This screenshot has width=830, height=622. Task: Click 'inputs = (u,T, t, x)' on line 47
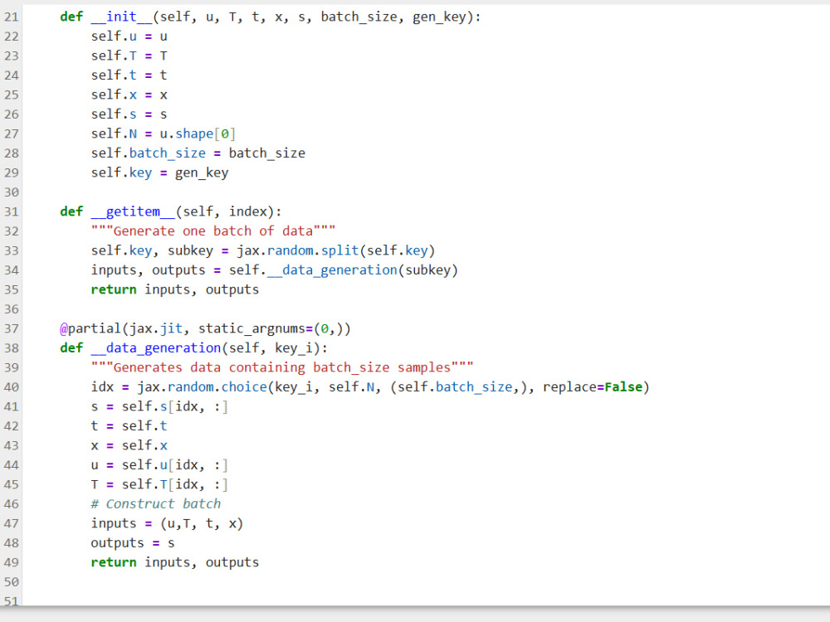click(167, 523)
